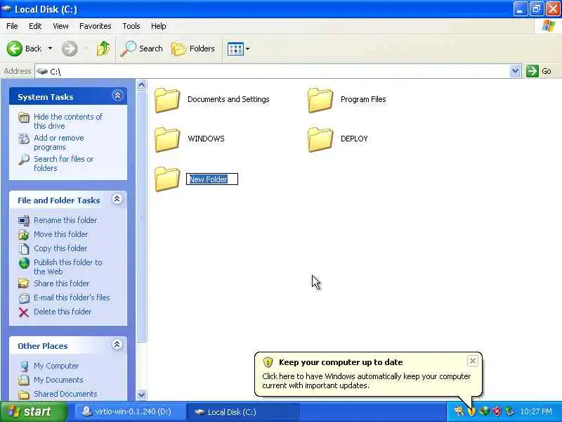
Task: Click yellow shield updates tray icon
Action: coord(471,411)
